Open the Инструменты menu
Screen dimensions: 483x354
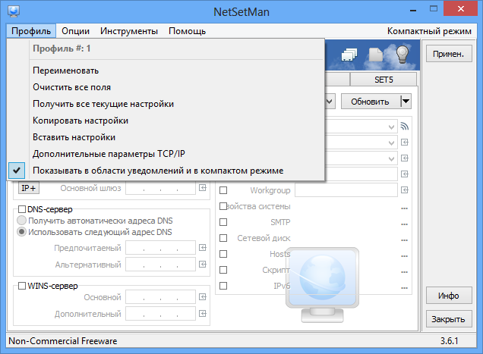coord(129,31)
